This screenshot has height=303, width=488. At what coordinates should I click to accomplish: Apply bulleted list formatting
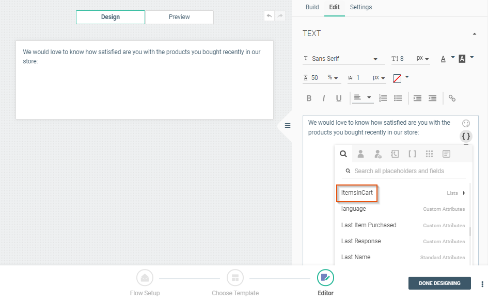[398, 98]
